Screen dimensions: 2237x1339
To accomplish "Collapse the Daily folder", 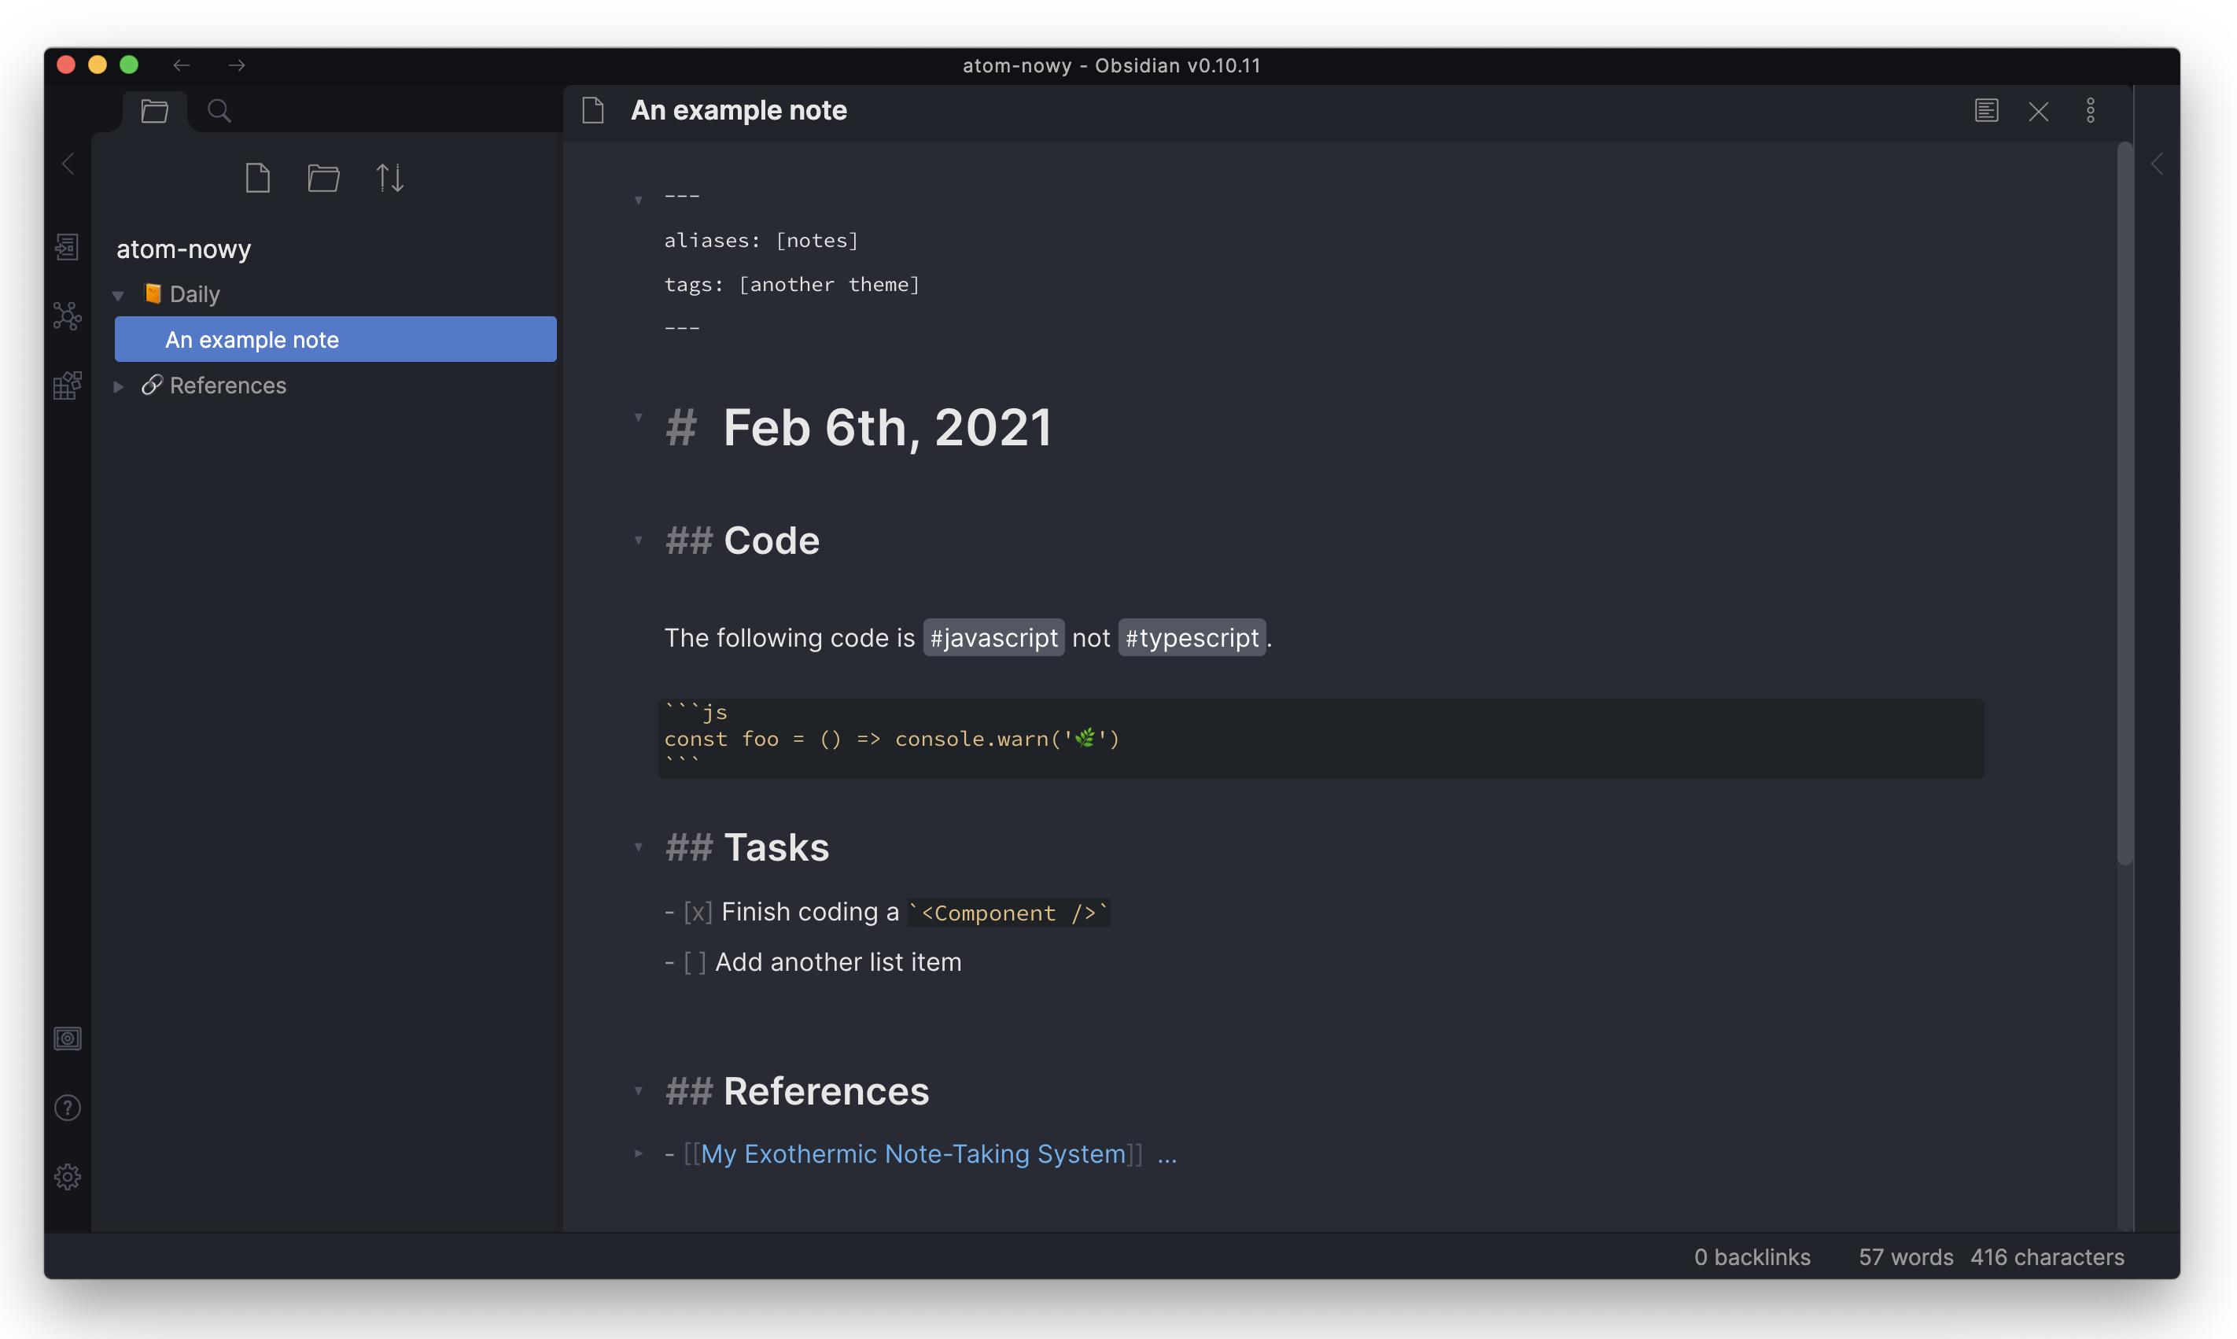I will [x=118, y=295].
